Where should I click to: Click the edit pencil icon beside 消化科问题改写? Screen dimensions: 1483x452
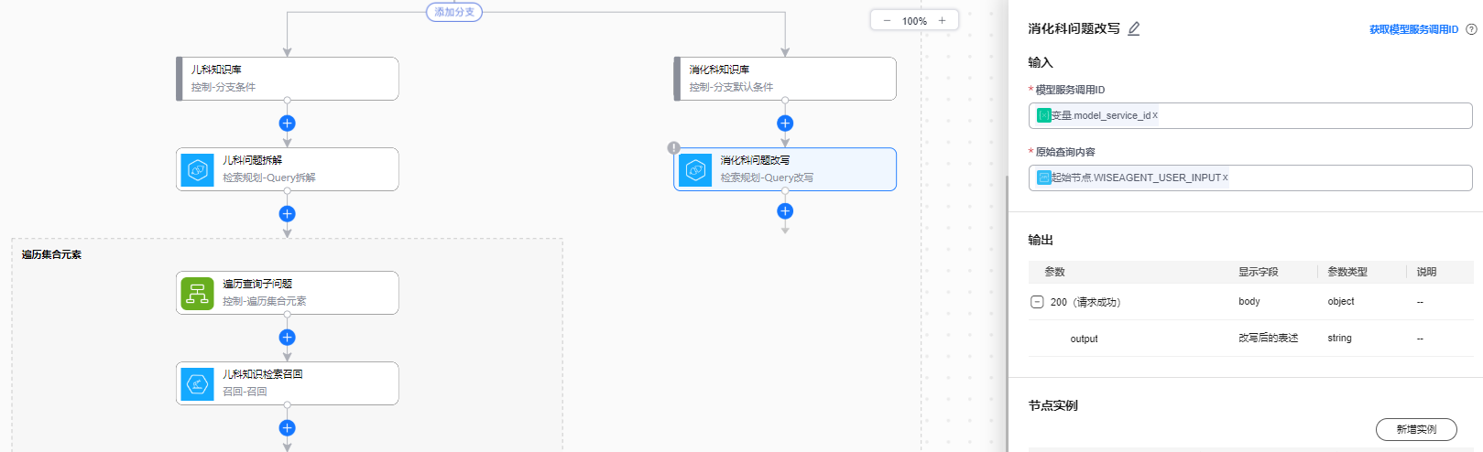click(1134, 28)
